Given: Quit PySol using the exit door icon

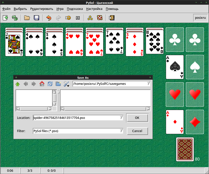Looking at the screenshot, I should pyautogui.click(x=112, y=18).
